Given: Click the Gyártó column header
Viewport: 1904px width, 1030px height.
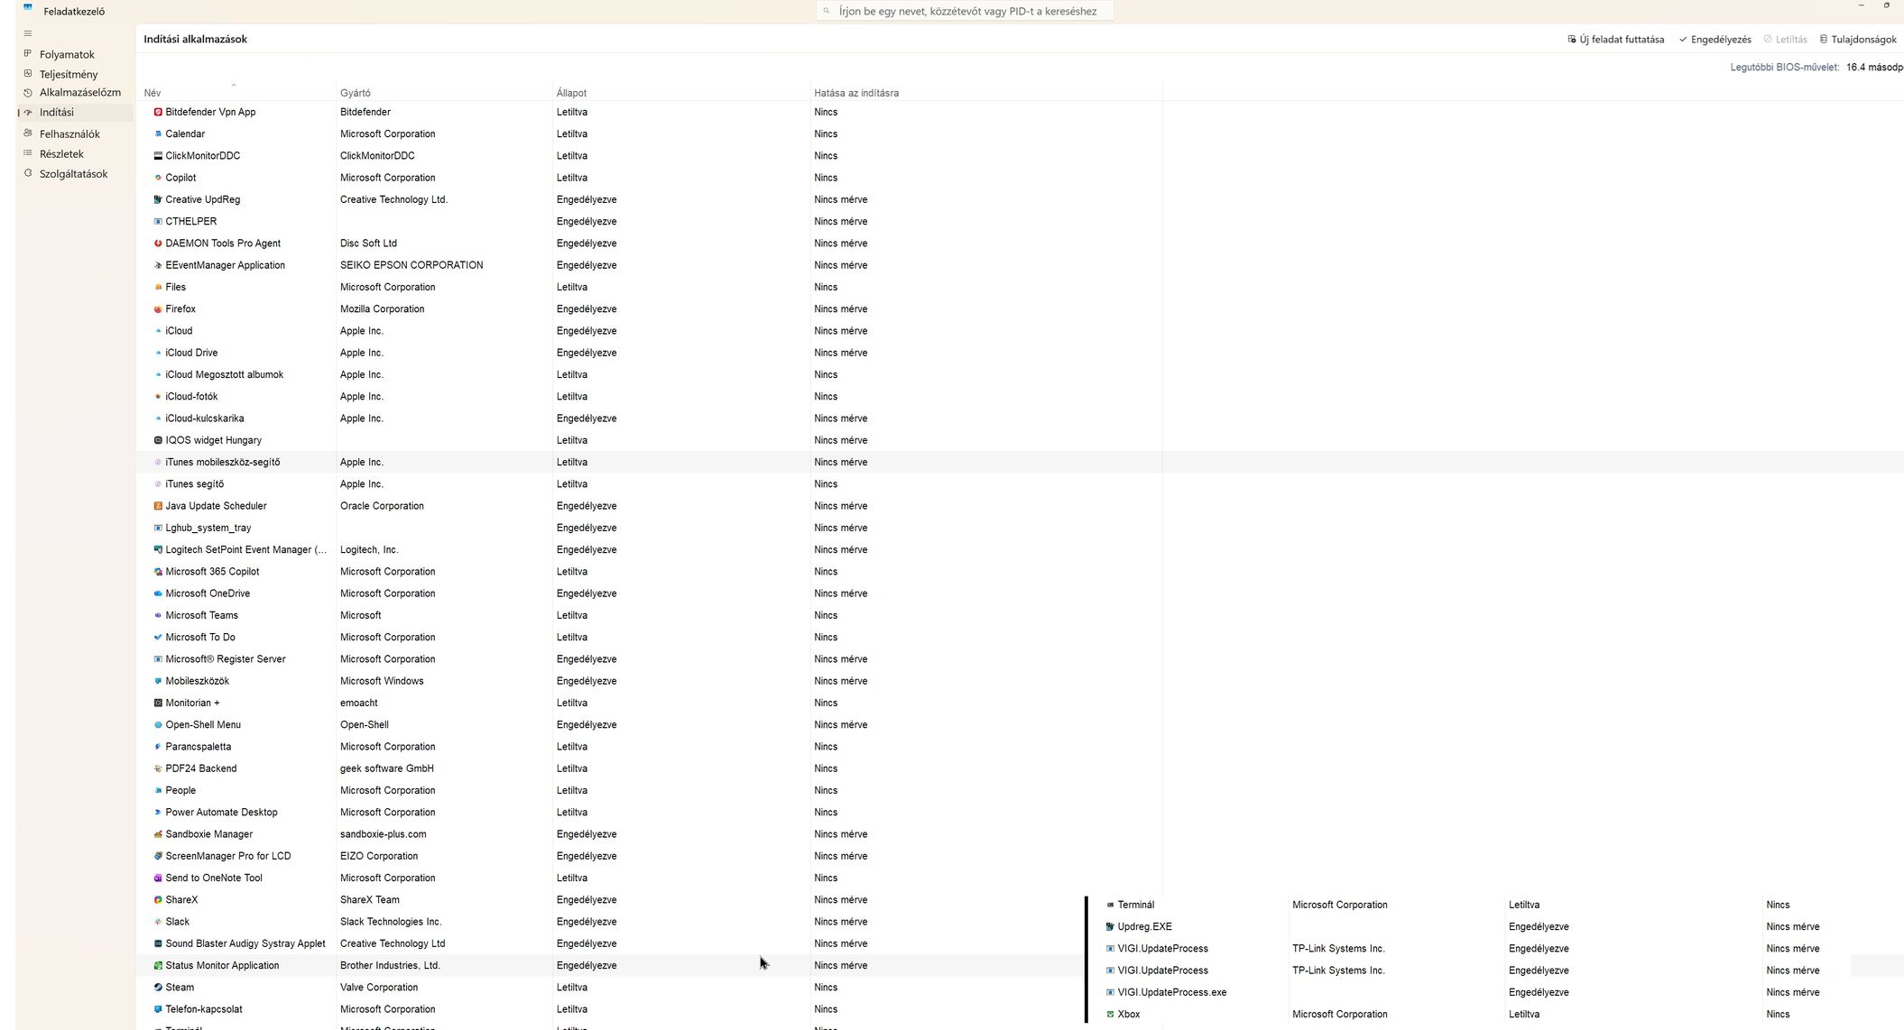Looking at the screenshot, I should tap(355, 93).
